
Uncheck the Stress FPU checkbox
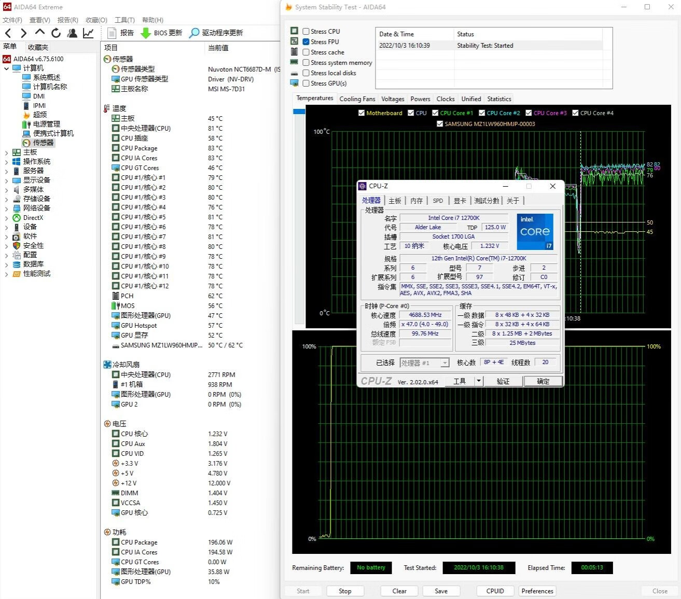[x=306, y=42]
